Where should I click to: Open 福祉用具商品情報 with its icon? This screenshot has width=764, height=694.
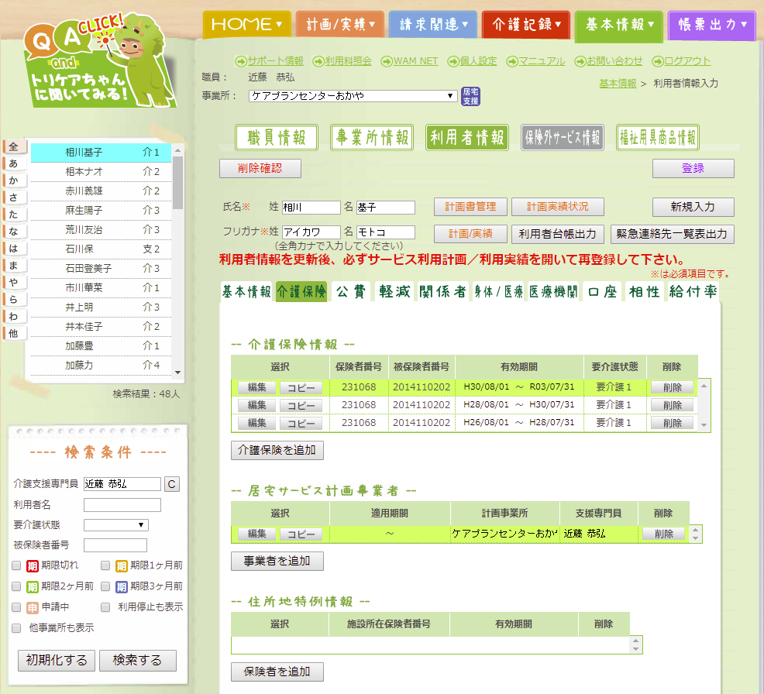click(658, 137)
